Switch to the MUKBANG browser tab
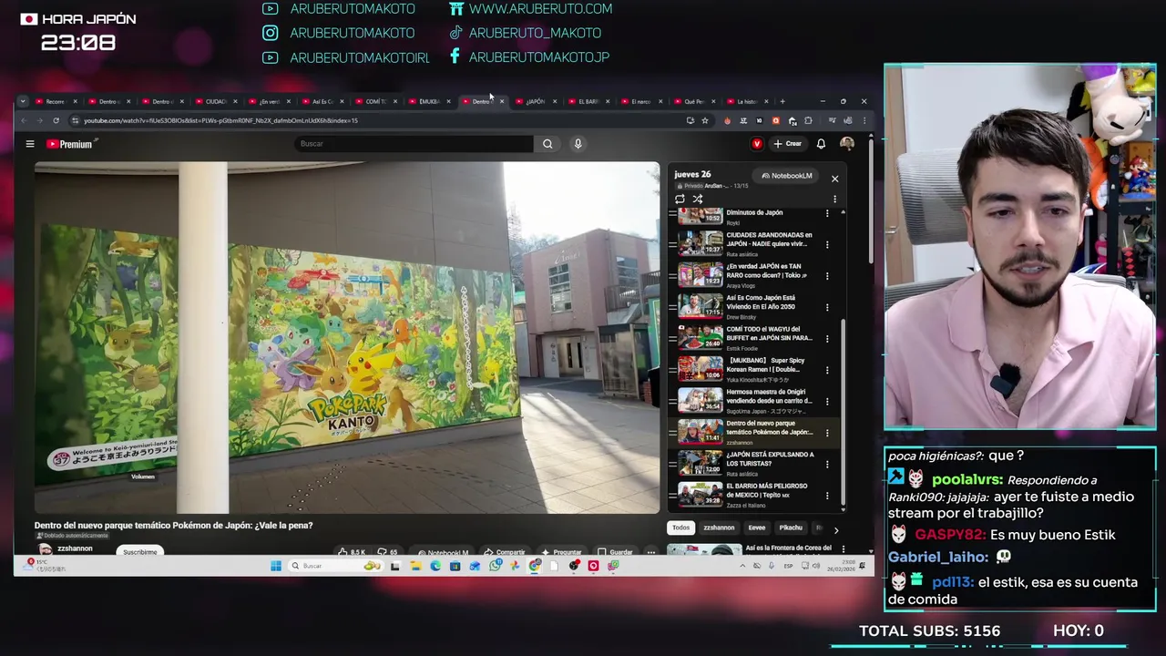Image resolution: width=1166 pixels, height=656 pixels. [428, 101]
